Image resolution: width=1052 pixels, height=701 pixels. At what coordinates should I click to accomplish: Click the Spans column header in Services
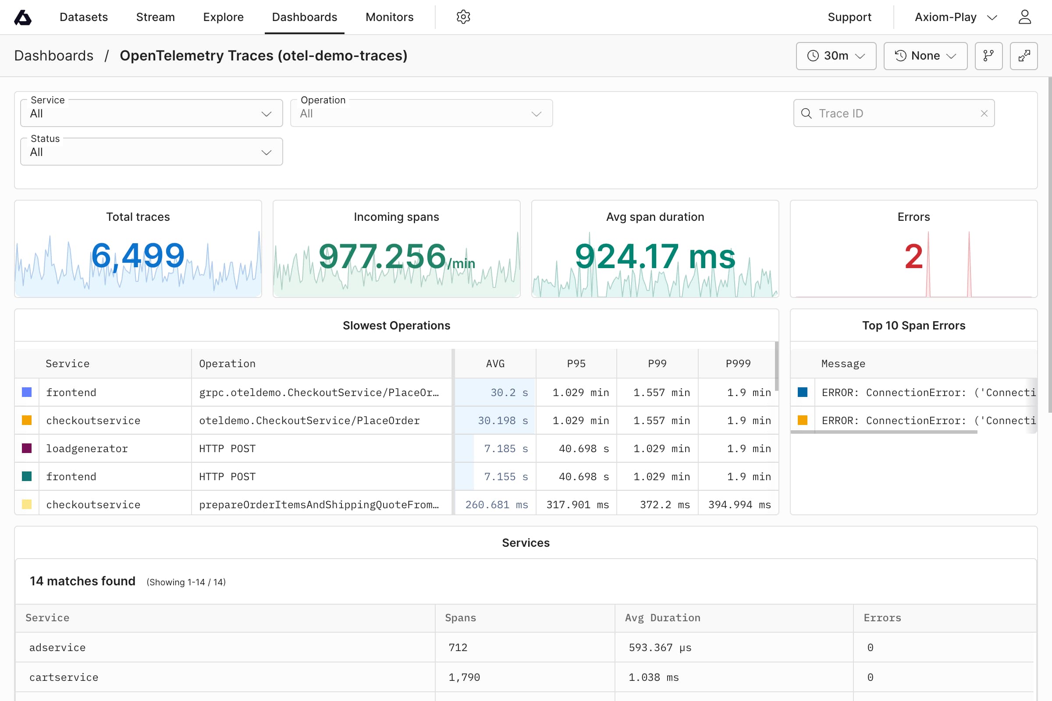coord(525,618)
